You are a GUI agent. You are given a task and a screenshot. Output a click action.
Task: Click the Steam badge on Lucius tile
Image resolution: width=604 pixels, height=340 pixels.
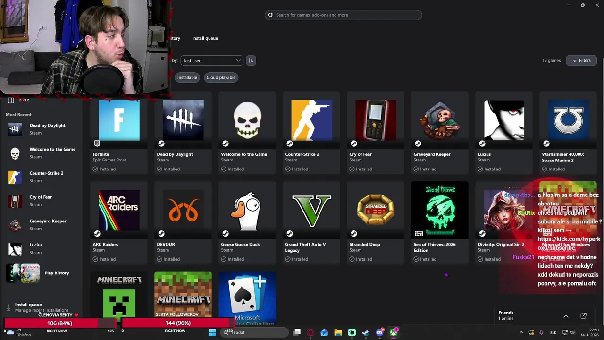(482, 144)
